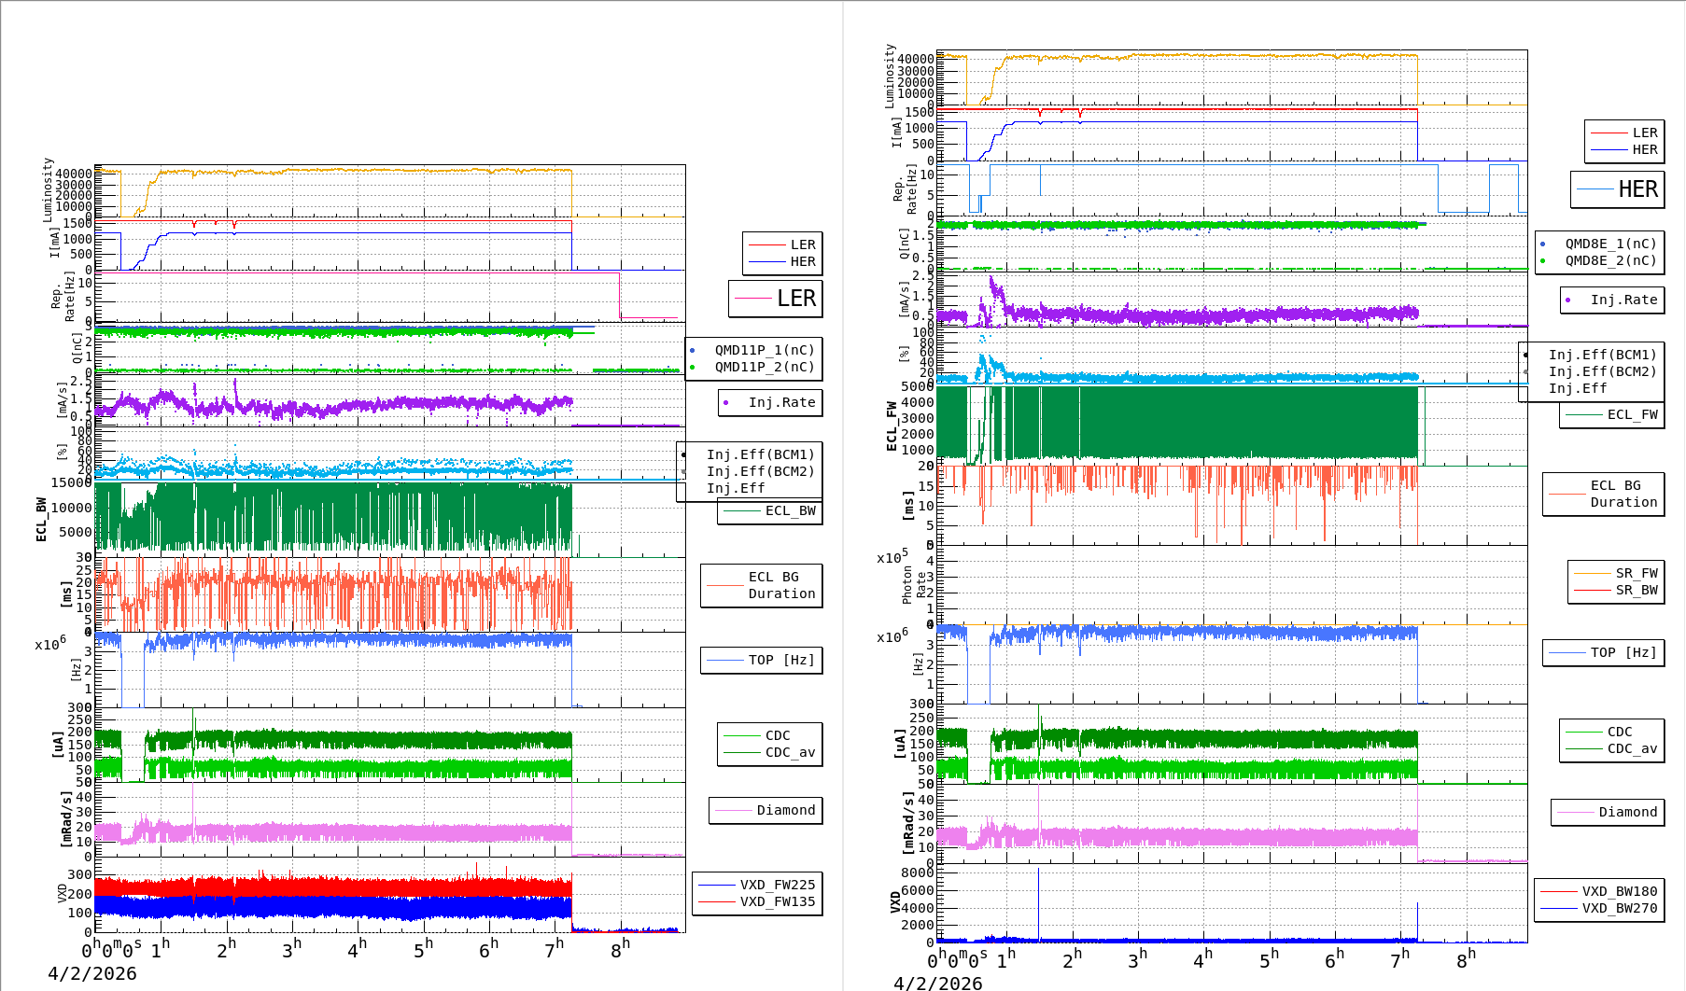Click the large HER label in right plot
Screen dimensions: 1686x991
[x=1637, y=189]
